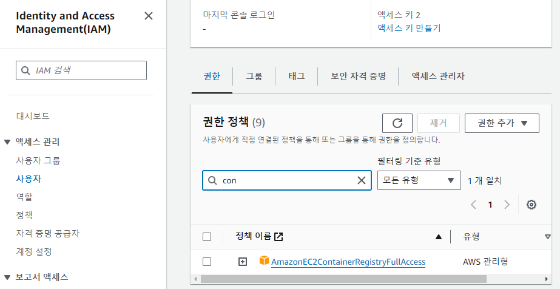
Task: Switch to the 액세스 관리자 tab
Action: click(x=438, y=76)
